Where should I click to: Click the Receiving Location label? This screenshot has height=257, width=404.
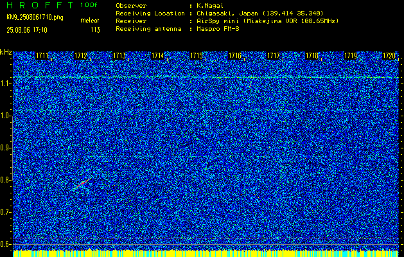pos(150,13)
